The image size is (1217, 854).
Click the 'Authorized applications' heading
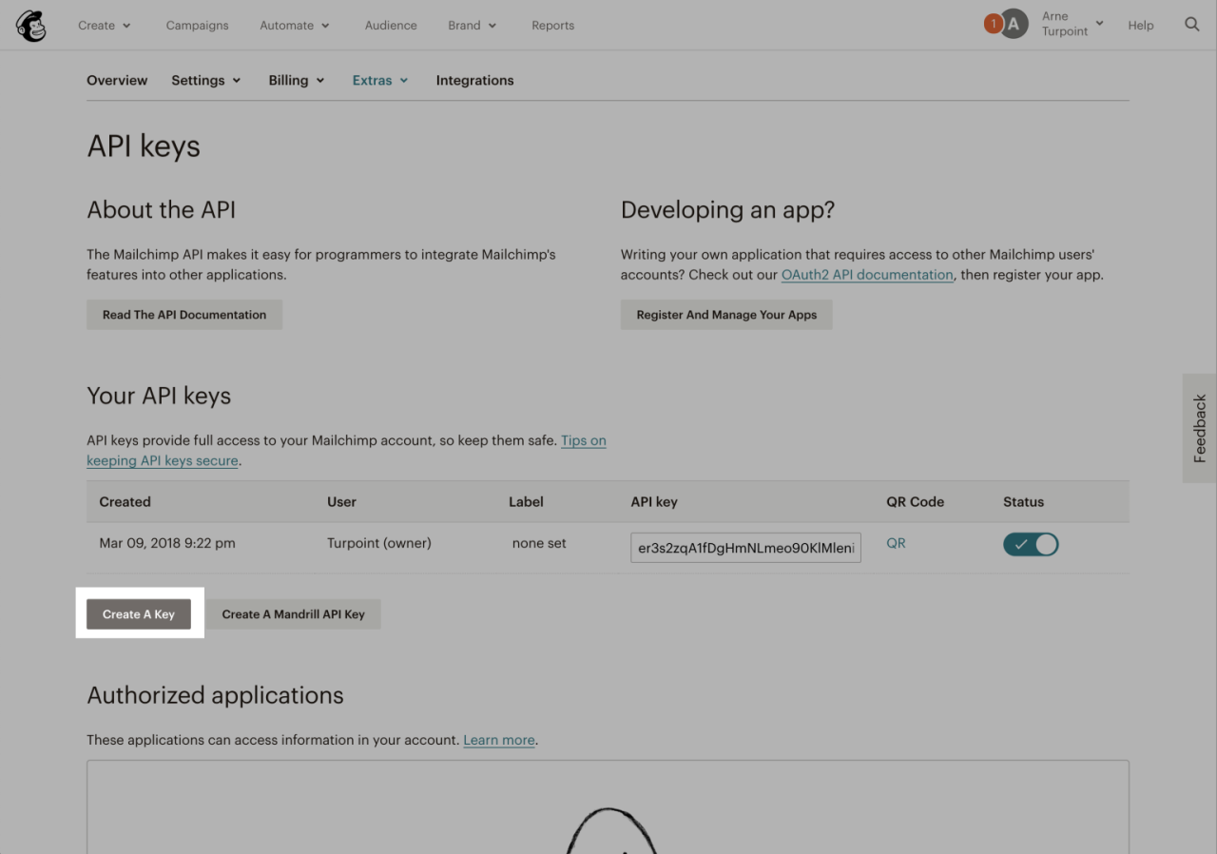coord(216,695)
